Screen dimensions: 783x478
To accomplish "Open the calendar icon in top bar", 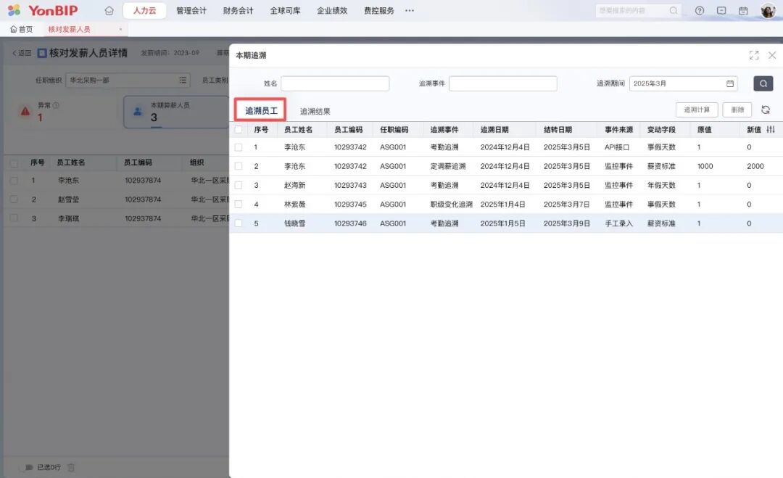I will point(742,11).
